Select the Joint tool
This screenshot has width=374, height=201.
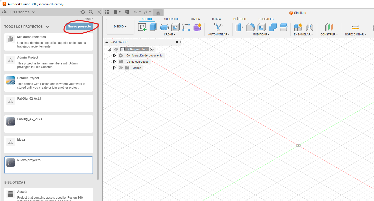point(309,27)
